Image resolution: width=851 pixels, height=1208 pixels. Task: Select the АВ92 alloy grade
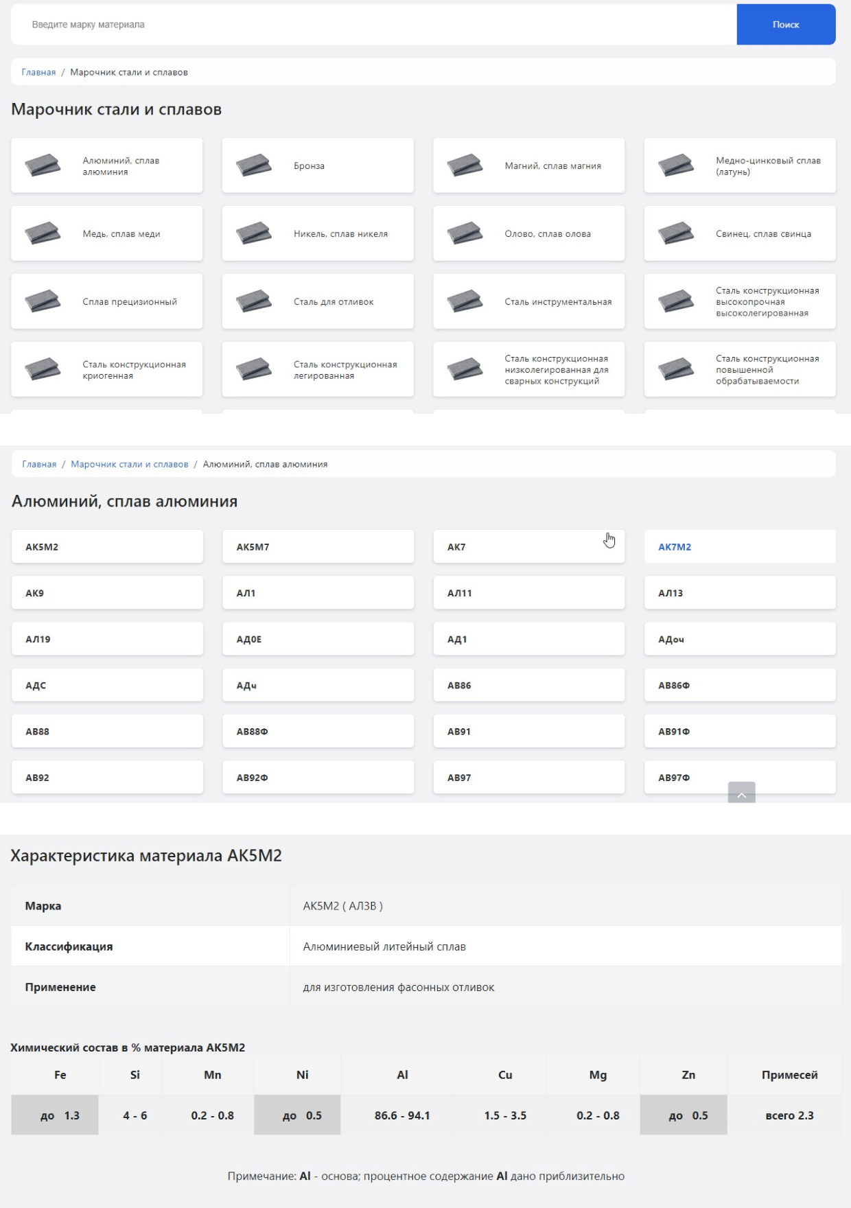107,777
